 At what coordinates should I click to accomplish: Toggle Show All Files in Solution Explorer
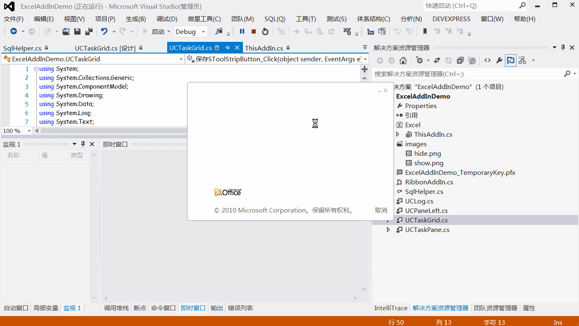click(472, 60)
